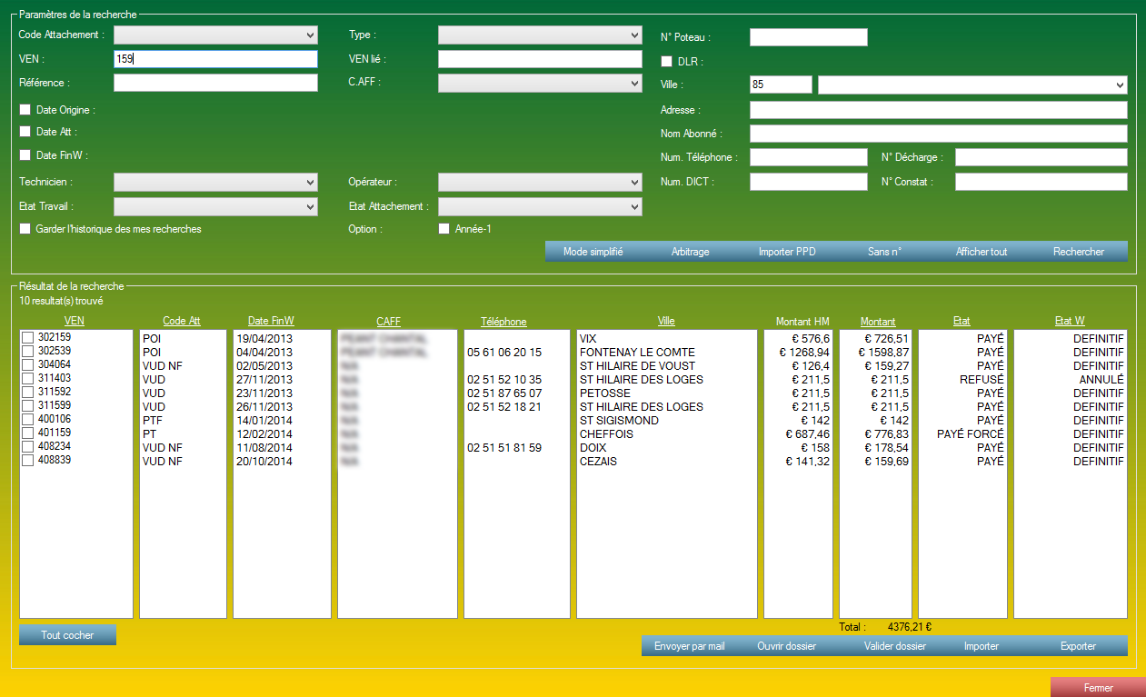Check all rows with Tout cocher

coord(67,635)
